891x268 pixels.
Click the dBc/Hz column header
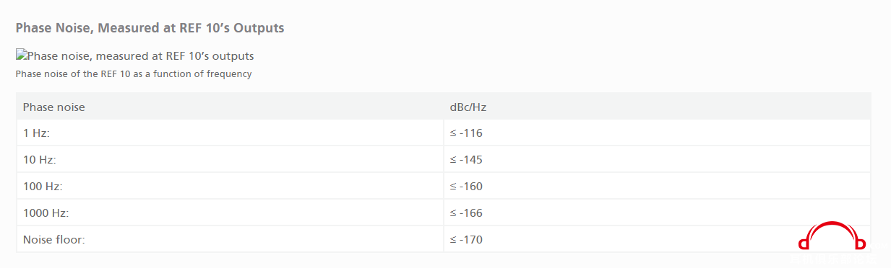click(x=468, y=107)
